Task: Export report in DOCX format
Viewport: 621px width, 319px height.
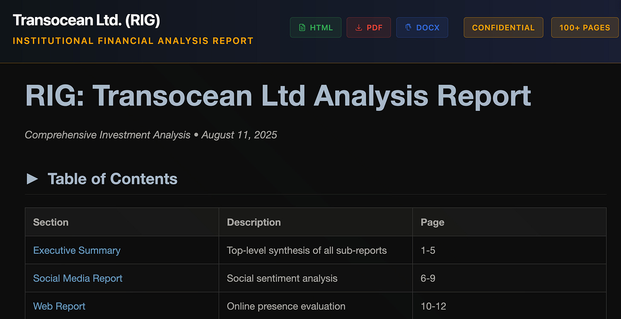Action: click(422, 27)
